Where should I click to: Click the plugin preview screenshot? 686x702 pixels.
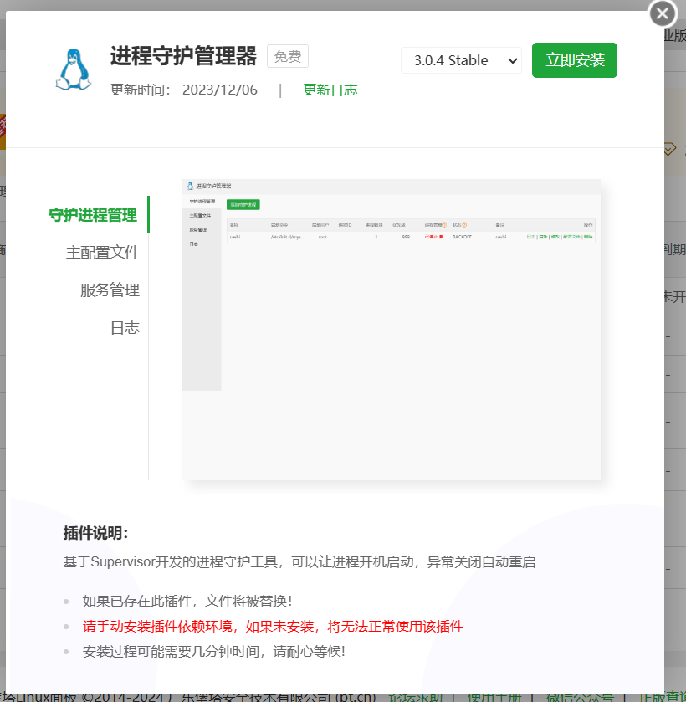pos(391,326)
